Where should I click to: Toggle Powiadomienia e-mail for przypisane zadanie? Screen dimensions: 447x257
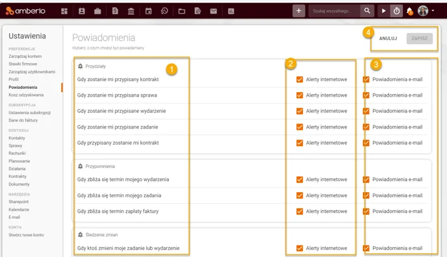[x=366, y=127]
